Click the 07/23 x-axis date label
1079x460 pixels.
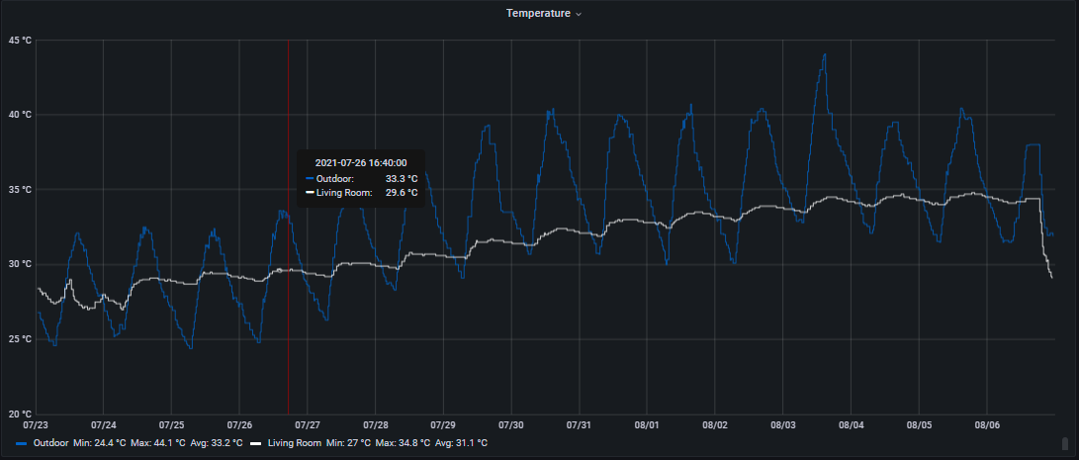tap(36, 424)
